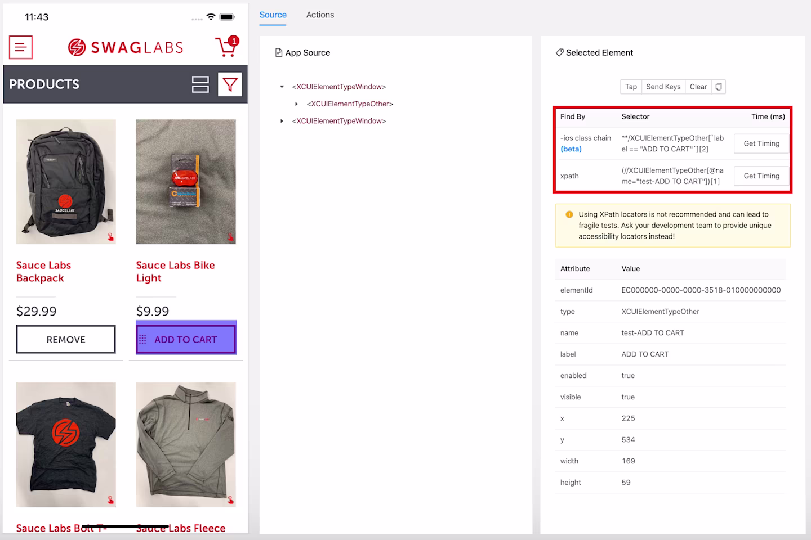Select the Fleece Jacket product image
This screenshot has height=540, width=811.
186,445
